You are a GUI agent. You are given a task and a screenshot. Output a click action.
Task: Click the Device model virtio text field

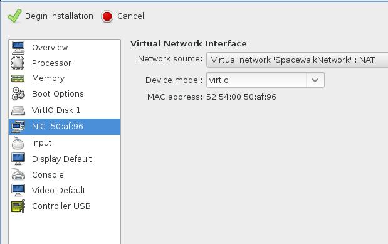click(256, 80)
